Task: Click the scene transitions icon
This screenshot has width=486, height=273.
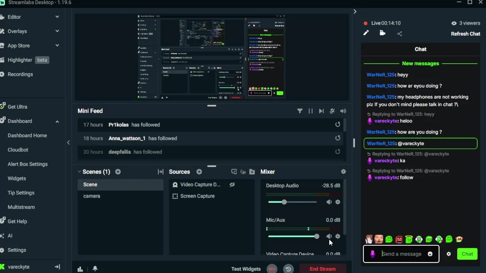Action: tap(161, 172)
